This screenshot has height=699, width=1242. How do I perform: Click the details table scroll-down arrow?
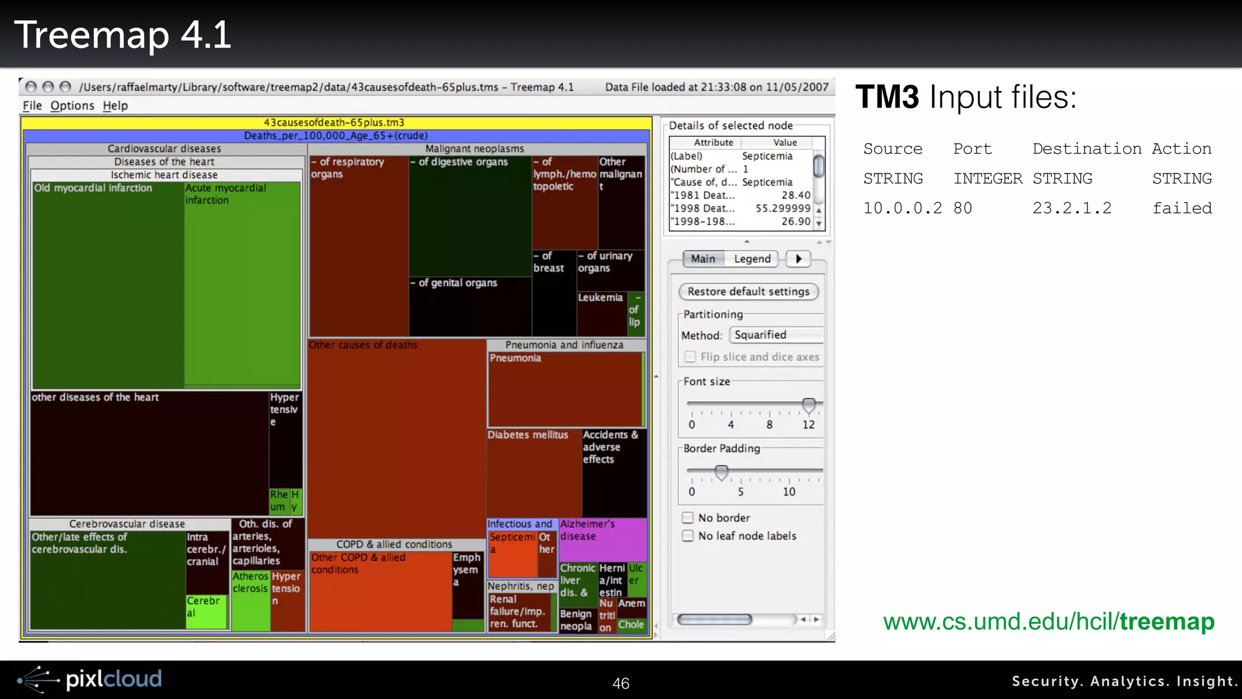[819, 223]
